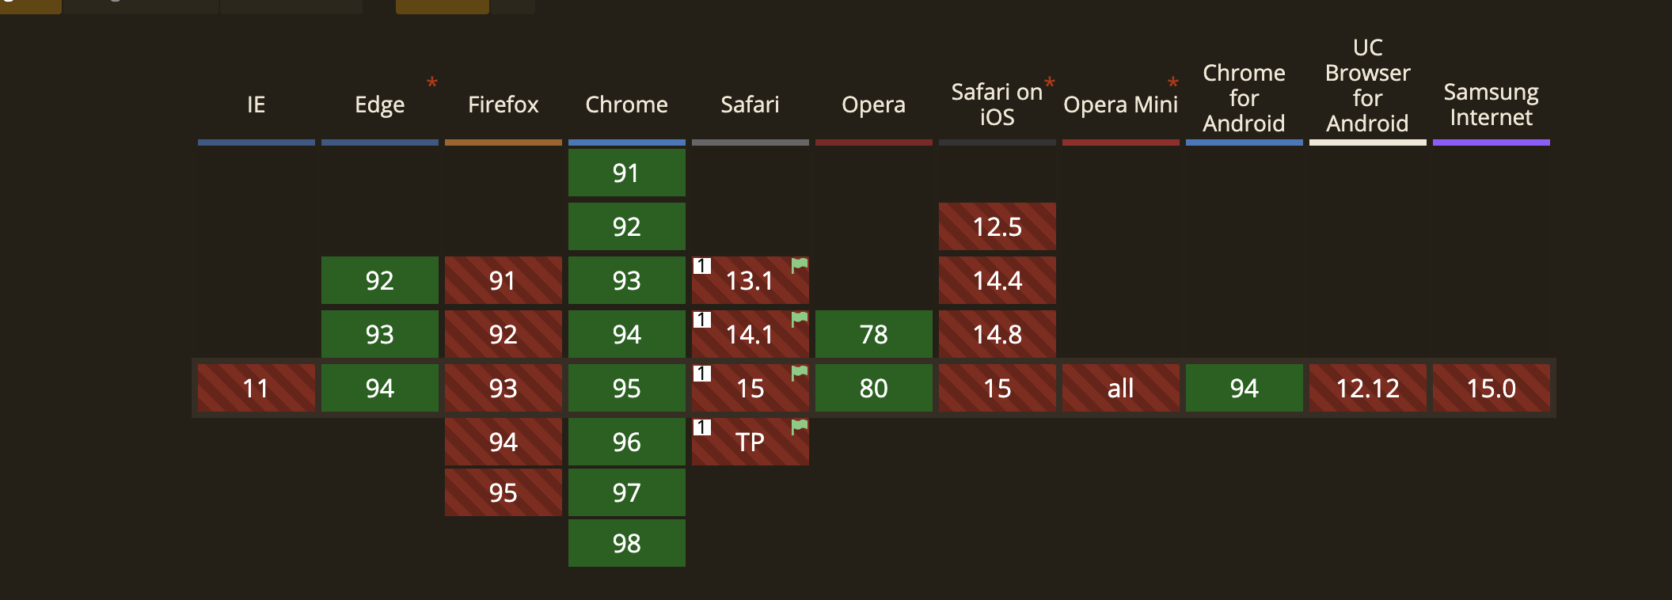Click the asterisk beside Safari on iOS

coord(1050,83)
